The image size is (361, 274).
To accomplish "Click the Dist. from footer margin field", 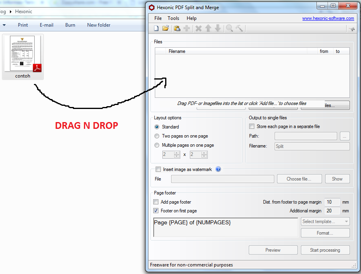I will point(332,202).
